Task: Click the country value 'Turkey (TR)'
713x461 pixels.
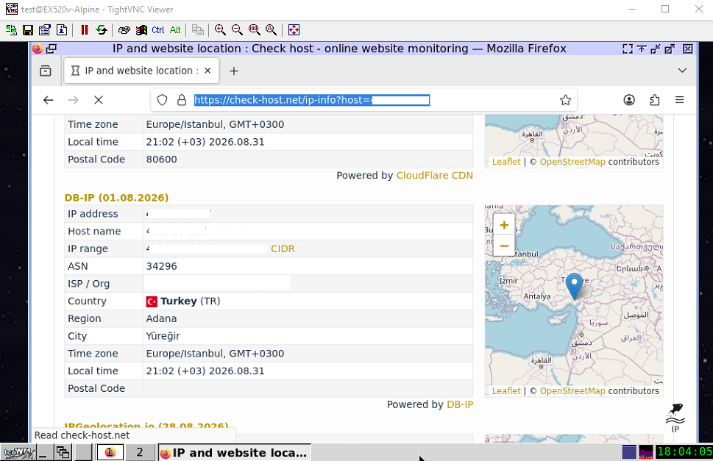Action: point(182,301)
